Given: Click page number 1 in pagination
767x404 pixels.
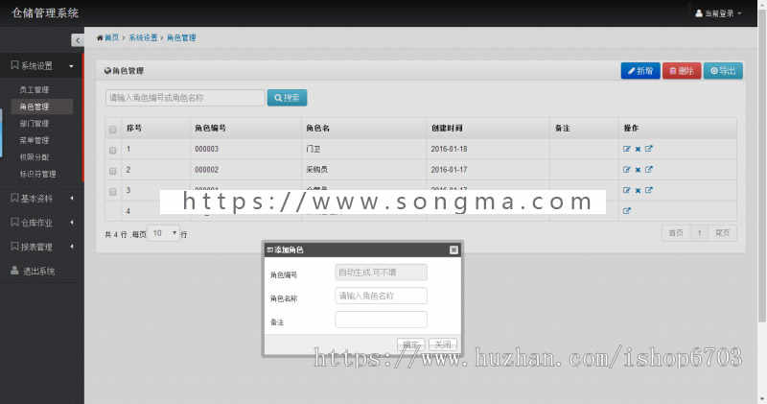Looking at the screenshot, I should [x=700, y=233].
